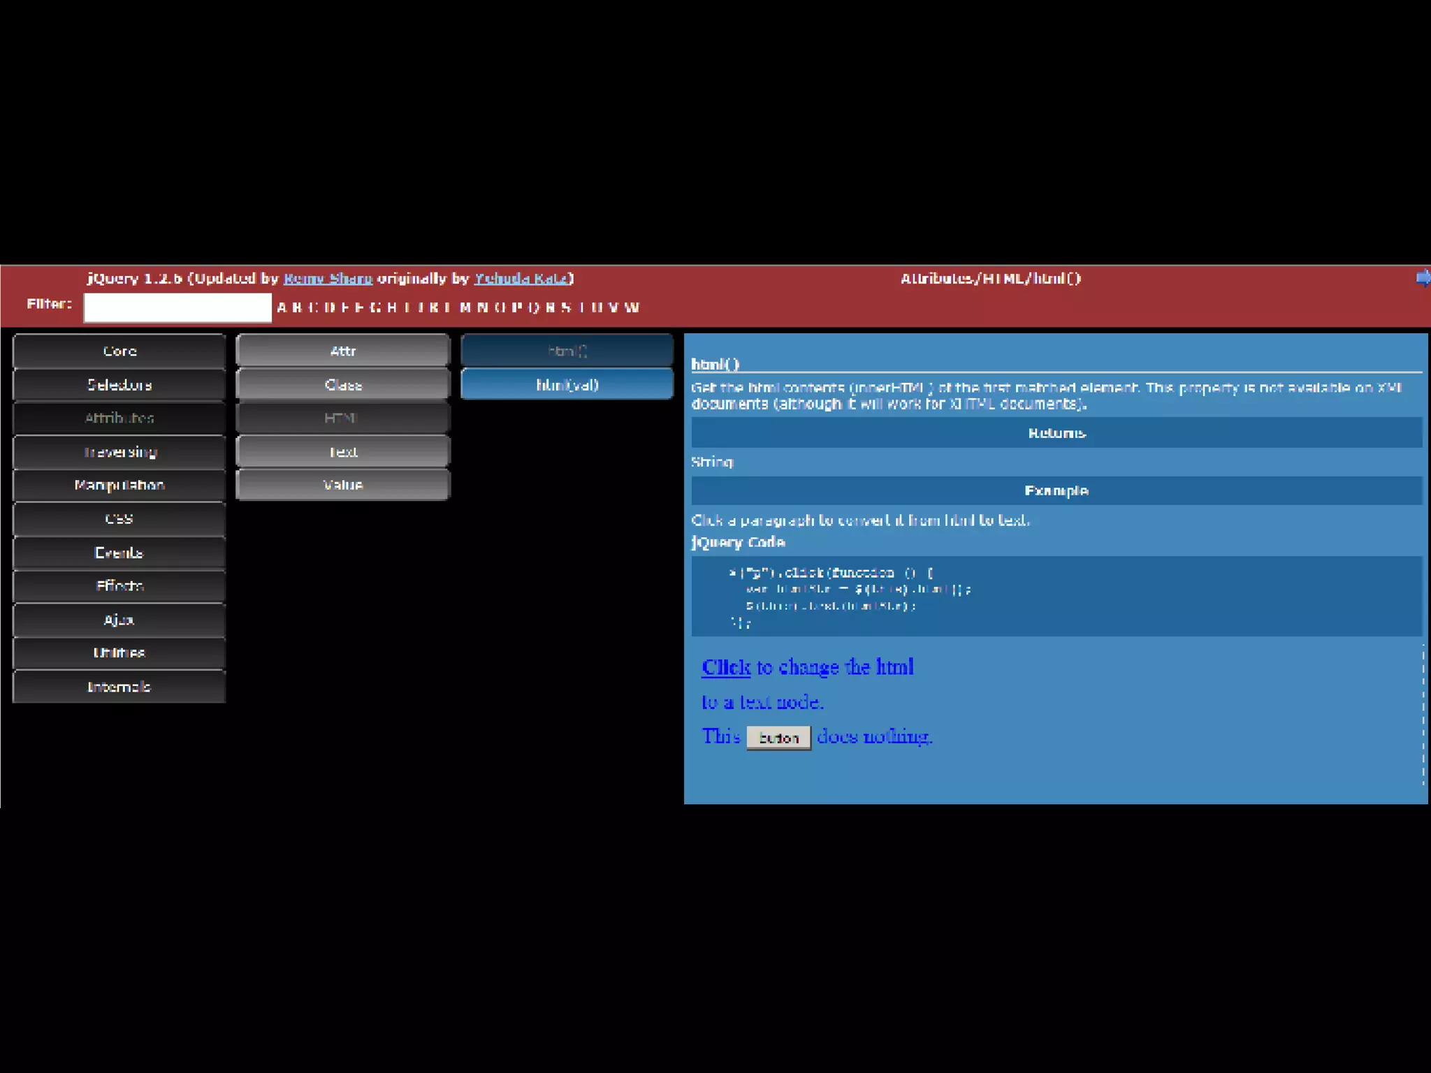Viewport: 1431px width, 1073px height.
Task: Open the Class subcategory
Action: tap(343, 385)
